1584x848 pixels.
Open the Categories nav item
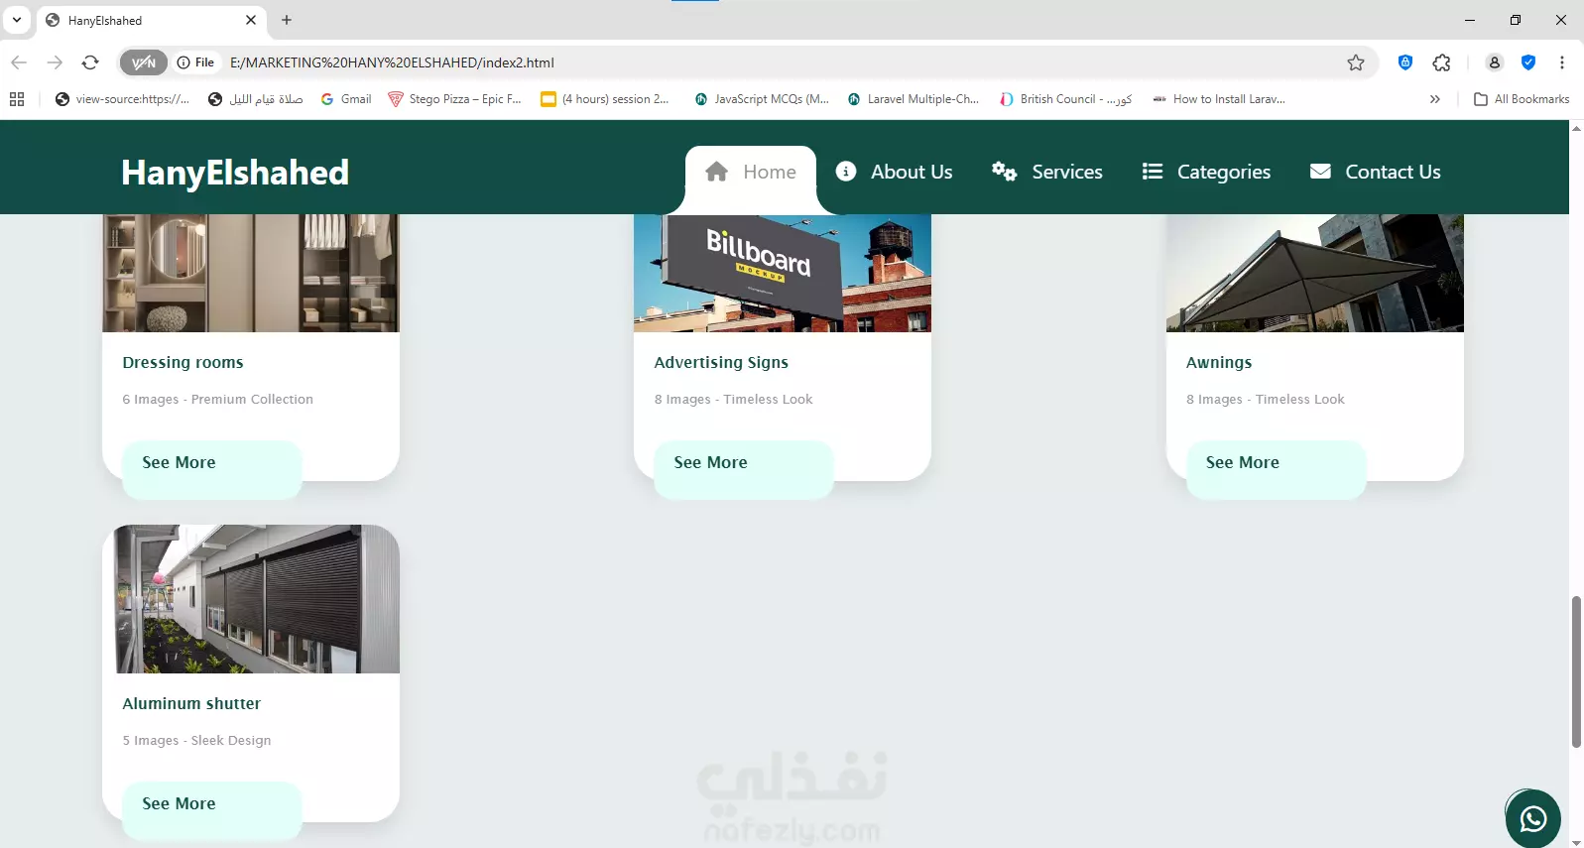1205,172
